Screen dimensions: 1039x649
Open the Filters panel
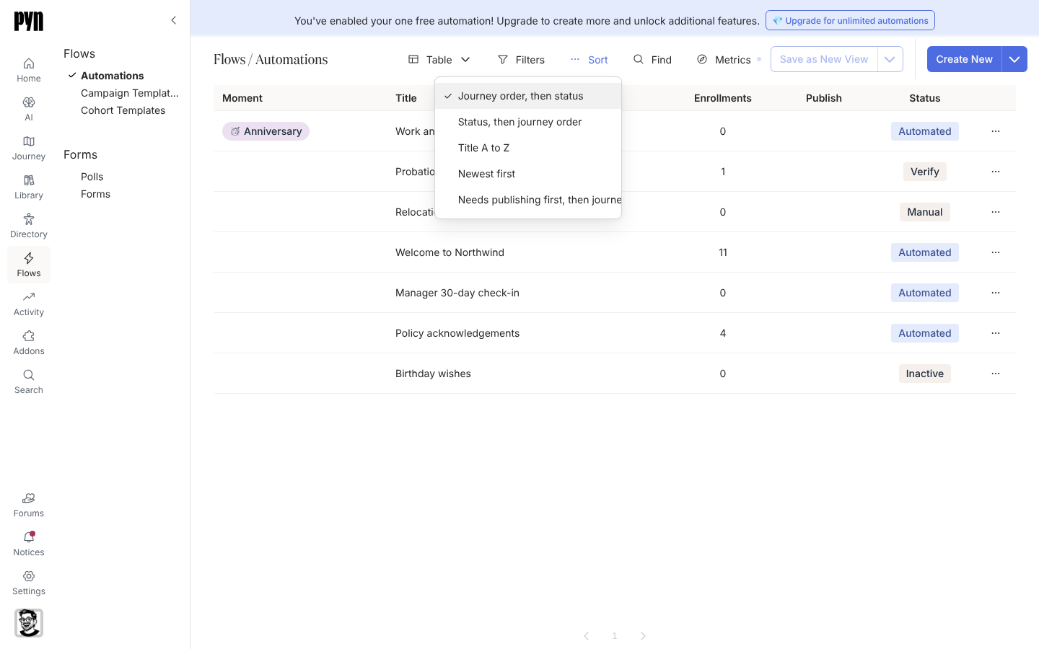coord(522,60)
